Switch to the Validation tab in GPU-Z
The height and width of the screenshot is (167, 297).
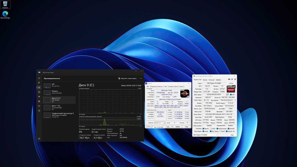click(x=218, y=80)
